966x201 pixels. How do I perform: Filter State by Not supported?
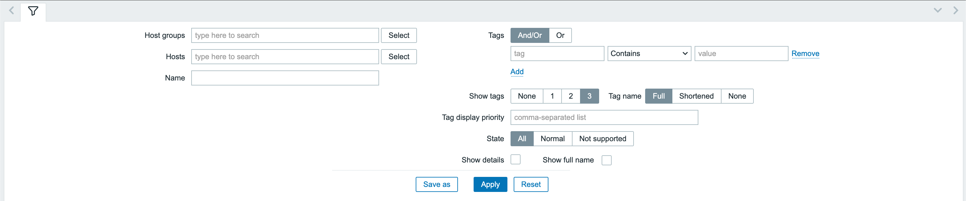pyautogui.click(x=603, y=139)
